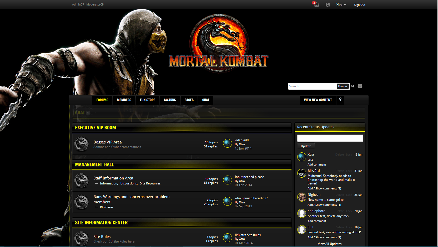Open the 'video add' last post

click(242, 140)
